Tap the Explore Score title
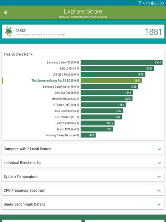Screen dimensions: 166x222 click(83, 12)
